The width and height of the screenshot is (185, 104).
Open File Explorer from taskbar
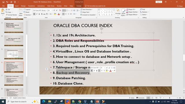click(50, 101)
